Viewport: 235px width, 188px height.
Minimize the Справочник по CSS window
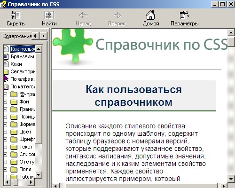tap(215, 4)
